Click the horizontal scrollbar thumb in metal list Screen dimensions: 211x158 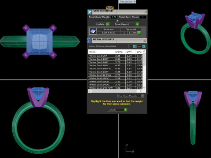click(114, 91)
